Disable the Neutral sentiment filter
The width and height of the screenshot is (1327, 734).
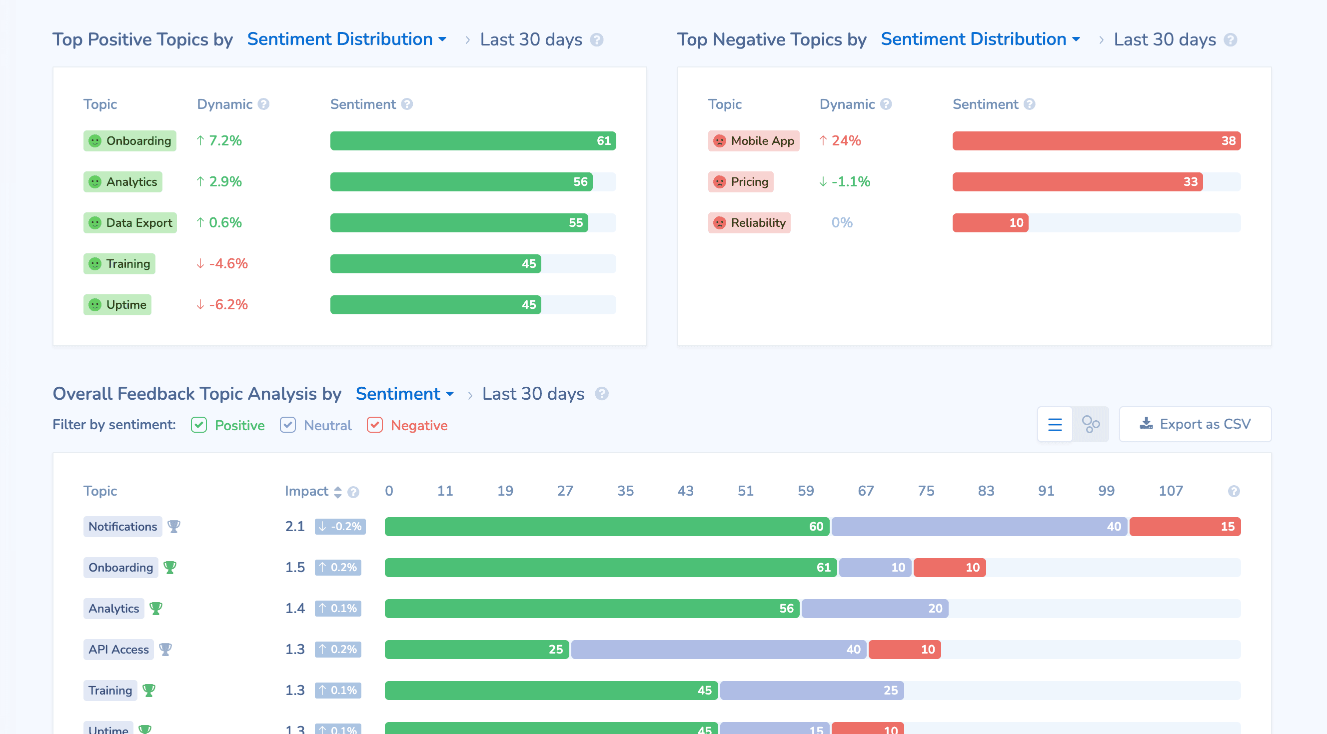[x=288, y=425]
